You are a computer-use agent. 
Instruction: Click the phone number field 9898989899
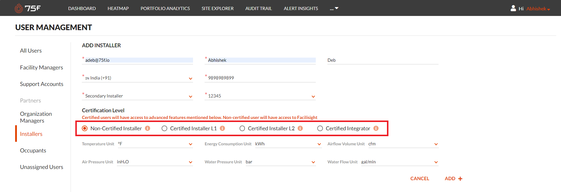(x=260, y=78)
